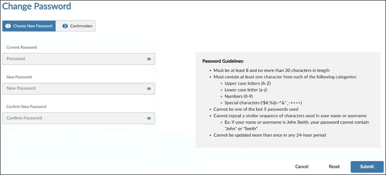
Task: Click the 24-hour period guideline text
Action: [270, 135]
